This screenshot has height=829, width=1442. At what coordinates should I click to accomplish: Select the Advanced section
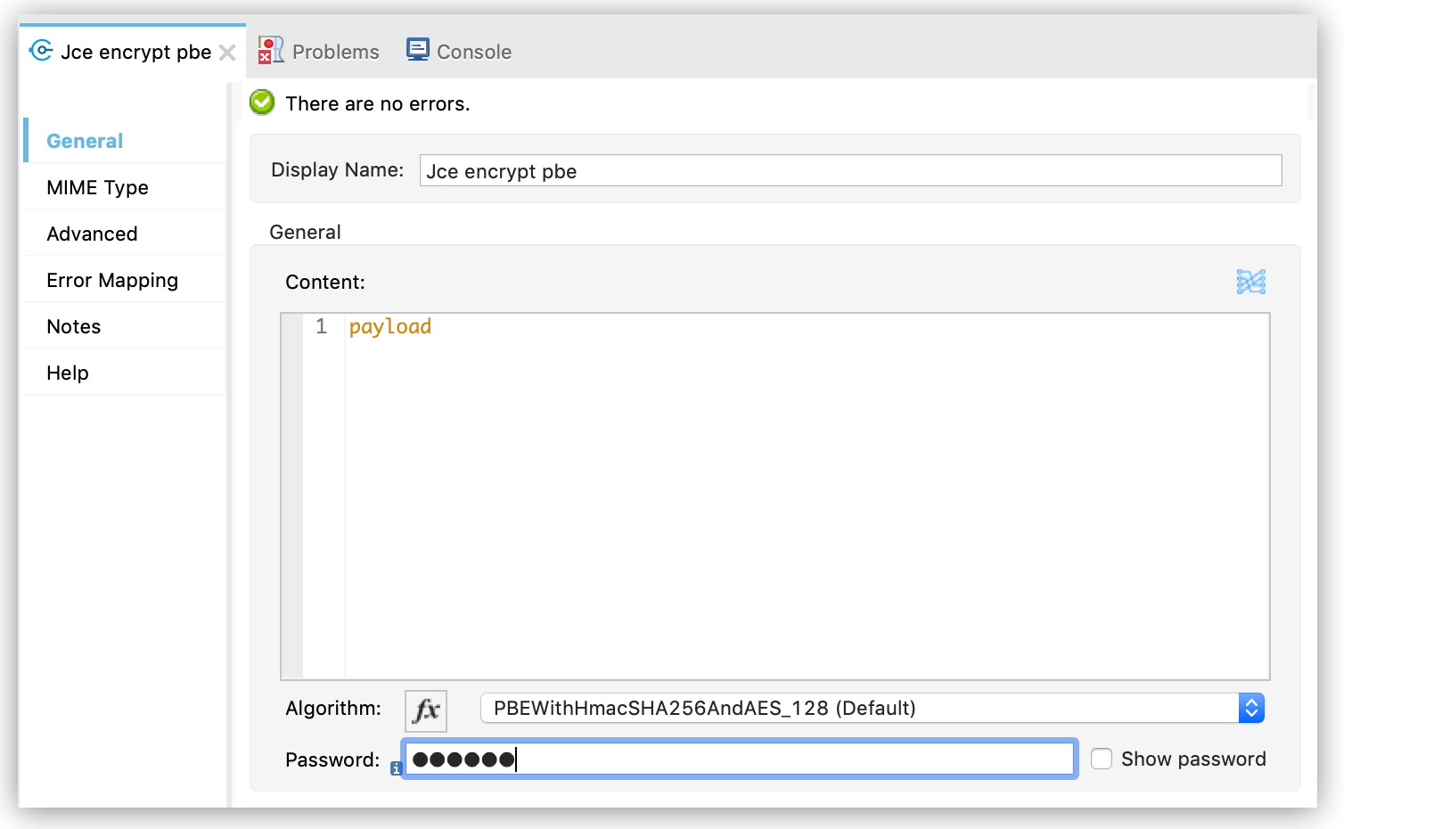(x=92, y=234)
